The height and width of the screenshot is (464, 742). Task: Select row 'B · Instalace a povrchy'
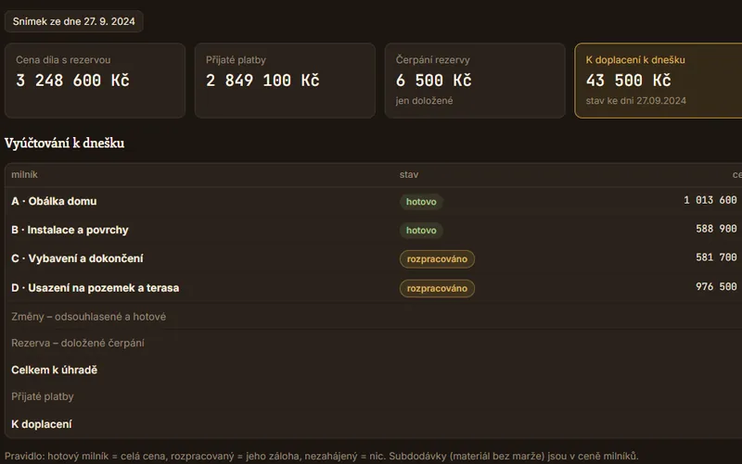[374, 230]
